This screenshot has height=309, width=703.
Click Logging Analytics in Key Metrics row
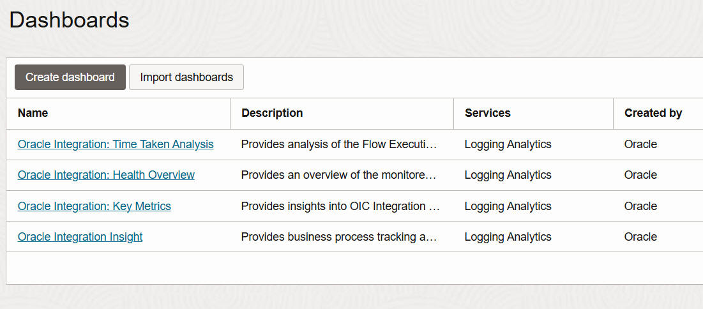point(508,206)
